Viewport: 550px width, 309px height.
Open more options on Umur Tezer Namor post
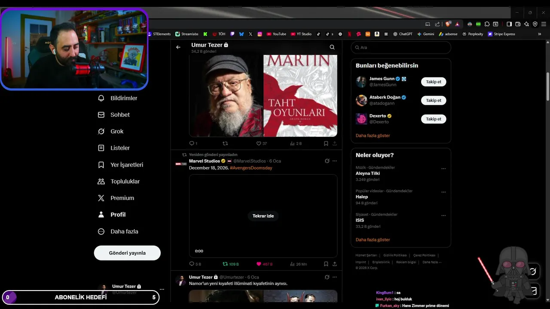coord(335,277)
